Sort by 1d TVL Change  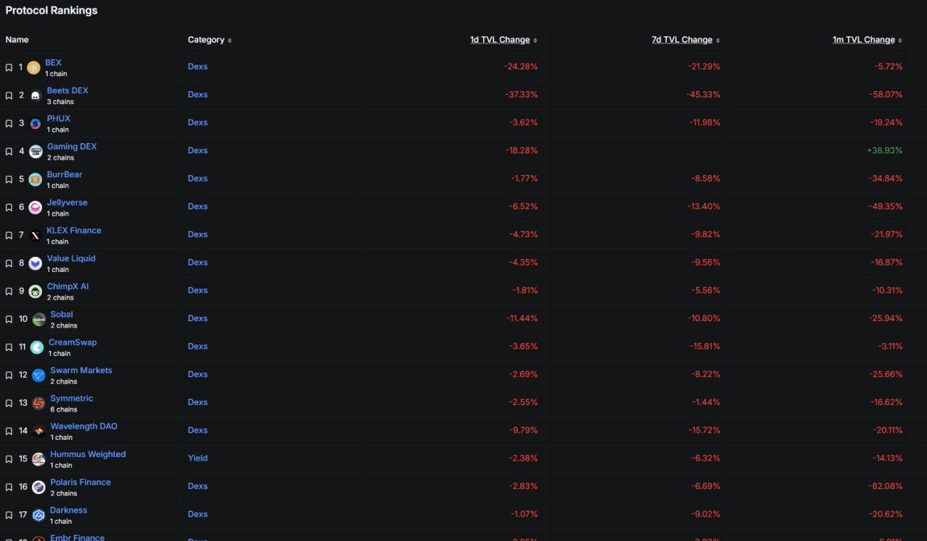[500, 40]
